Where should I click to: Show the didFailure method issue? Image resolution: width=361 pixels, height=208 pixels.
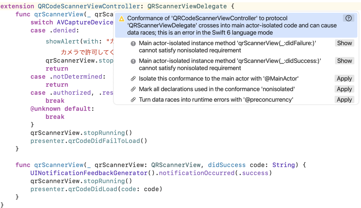344,43
